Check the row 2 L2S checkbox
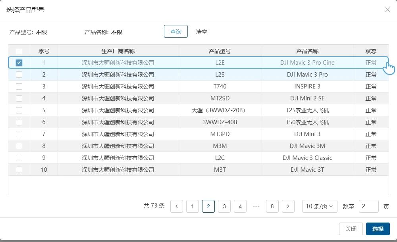 (x=19, y=75)
